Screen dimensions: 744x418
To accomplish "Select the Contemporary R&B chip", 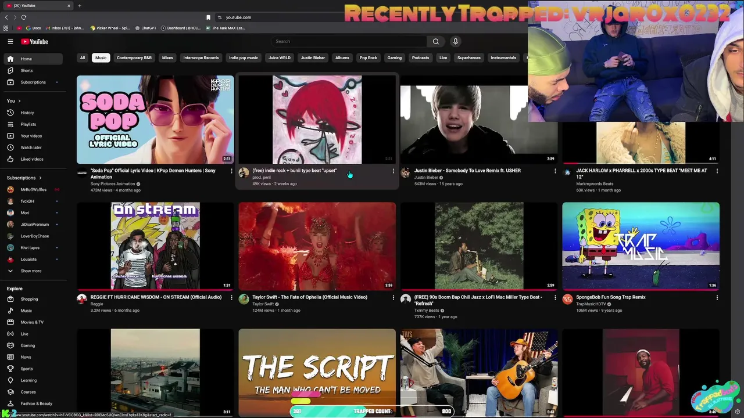I will tap(134, 58).
